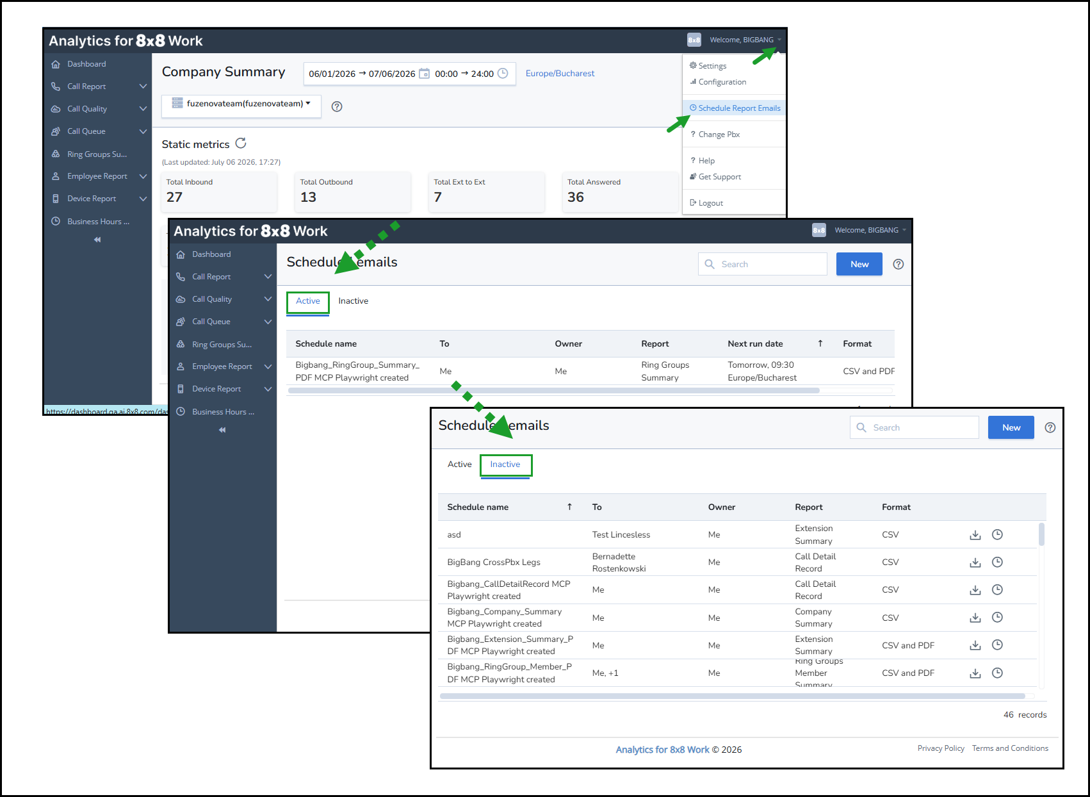Switch to the Active tab in the Inactive schedules window

(459, 464)
